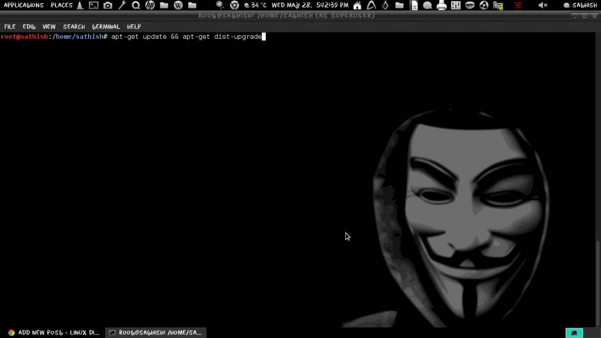Expand the Places menu
601x338 pixels.
pos(62,5)
